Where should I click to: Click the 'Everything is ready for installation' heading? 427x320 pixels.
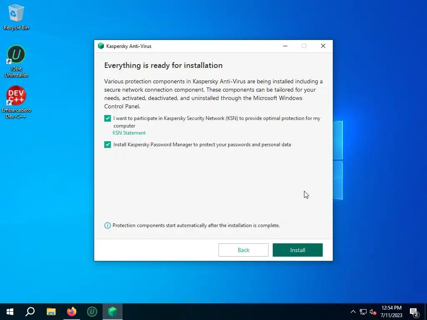tap(163, 65)
